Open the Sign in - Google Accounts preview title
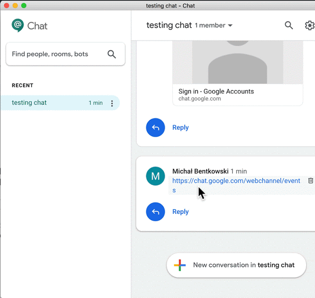The image size is (315, 298). [x=216, y=91]
